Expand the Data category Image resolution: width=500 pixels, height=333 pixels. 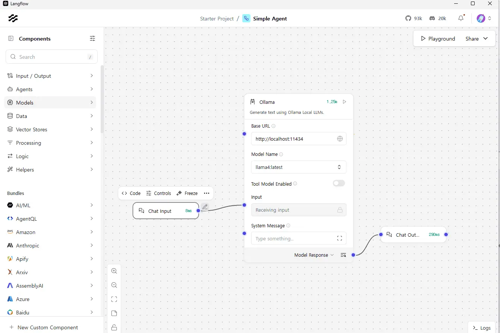tap(50, 116)
